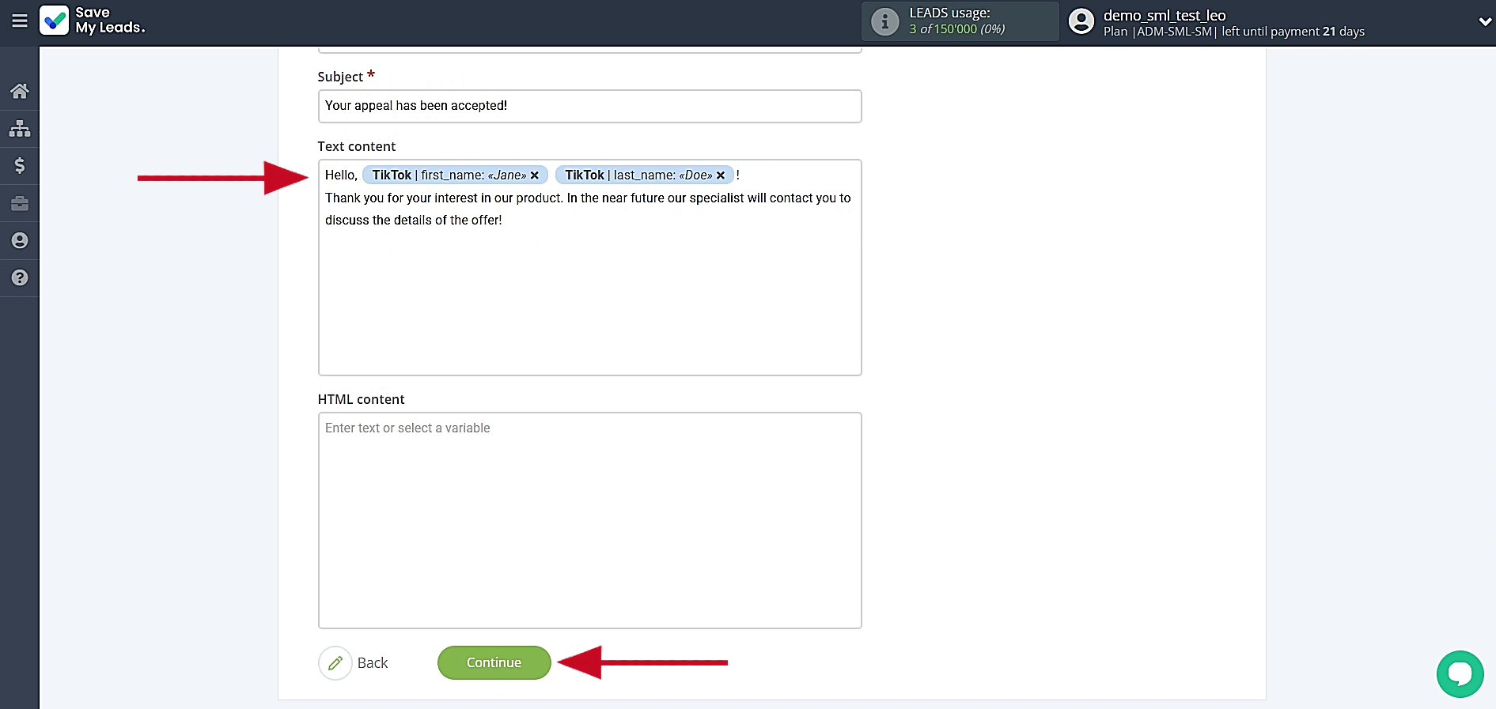Click inside the Text content area
This screenshot has height=709, width=1496.
(590, 268)
